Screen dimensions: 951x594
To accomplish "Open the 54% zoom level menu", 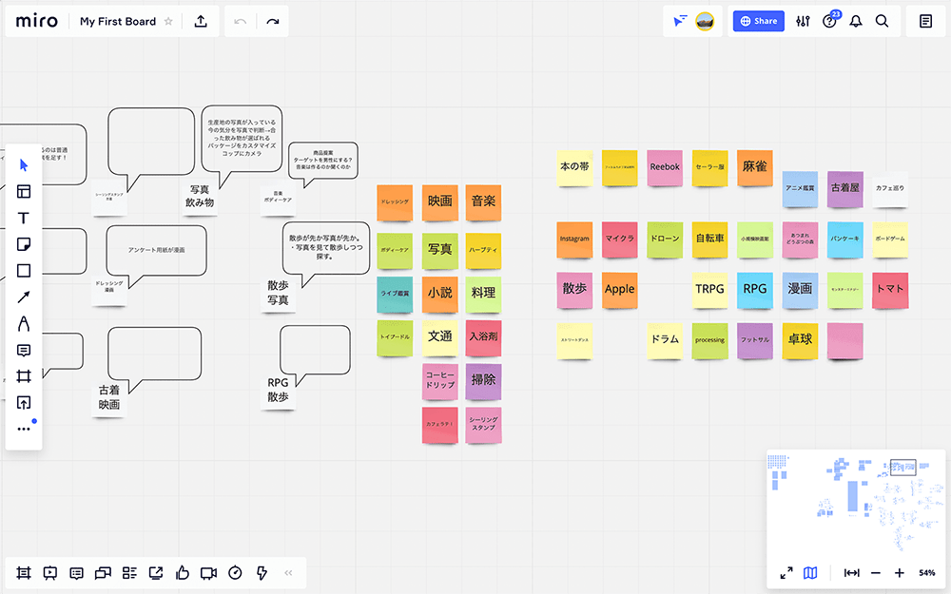I will (x=926, y=573).
